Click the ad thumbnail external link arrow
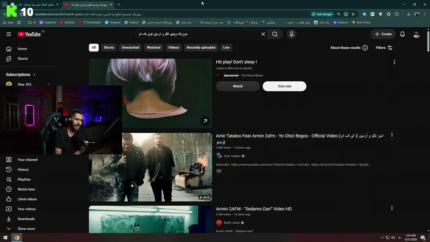 click(x=205, y=121)
